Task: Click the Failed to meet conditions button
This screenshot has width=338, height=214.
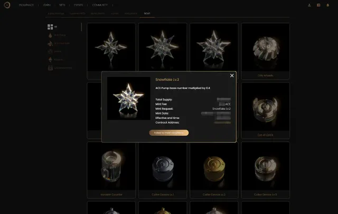Action: click(169, 133)
